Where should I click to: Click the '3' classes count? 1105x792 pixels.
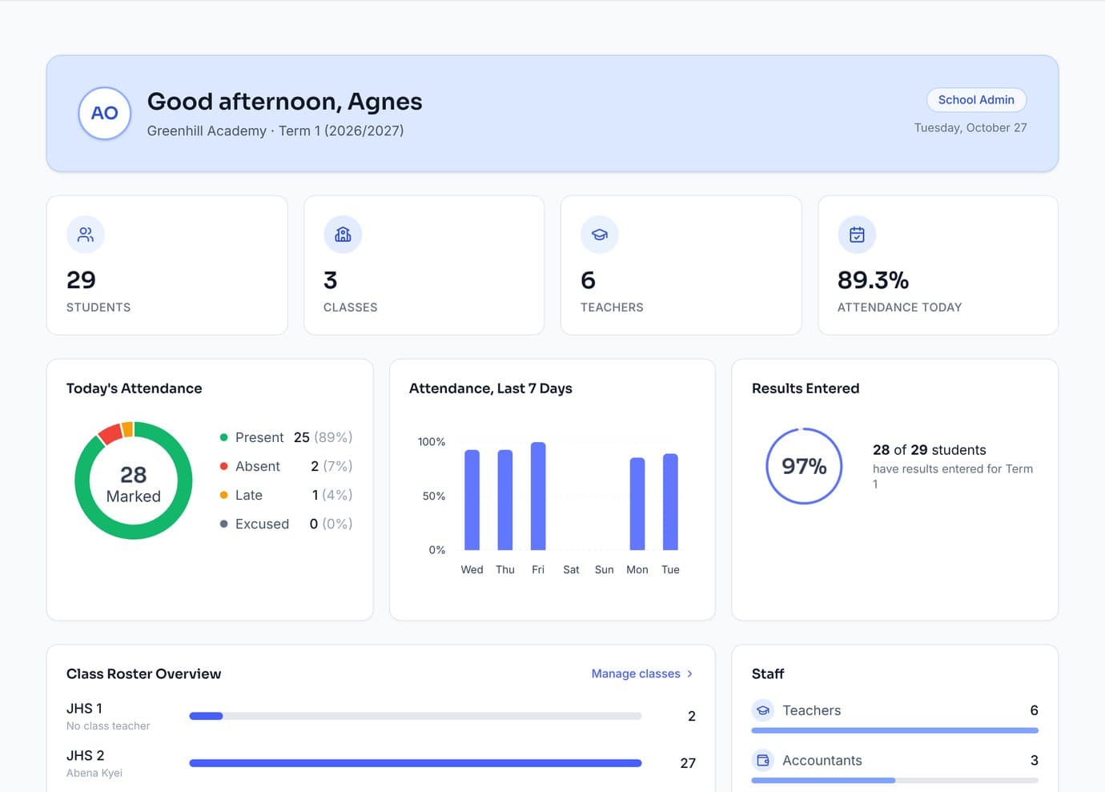point(330,280)
